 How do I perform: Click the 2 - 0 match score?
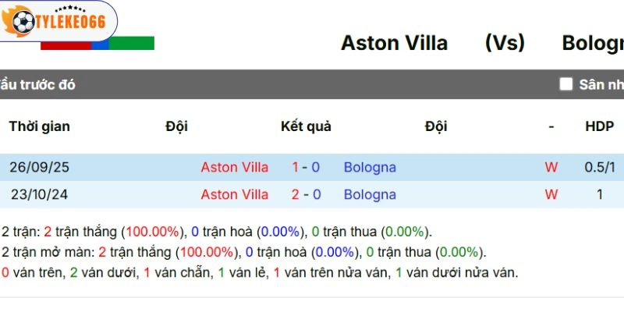[306, 194]
